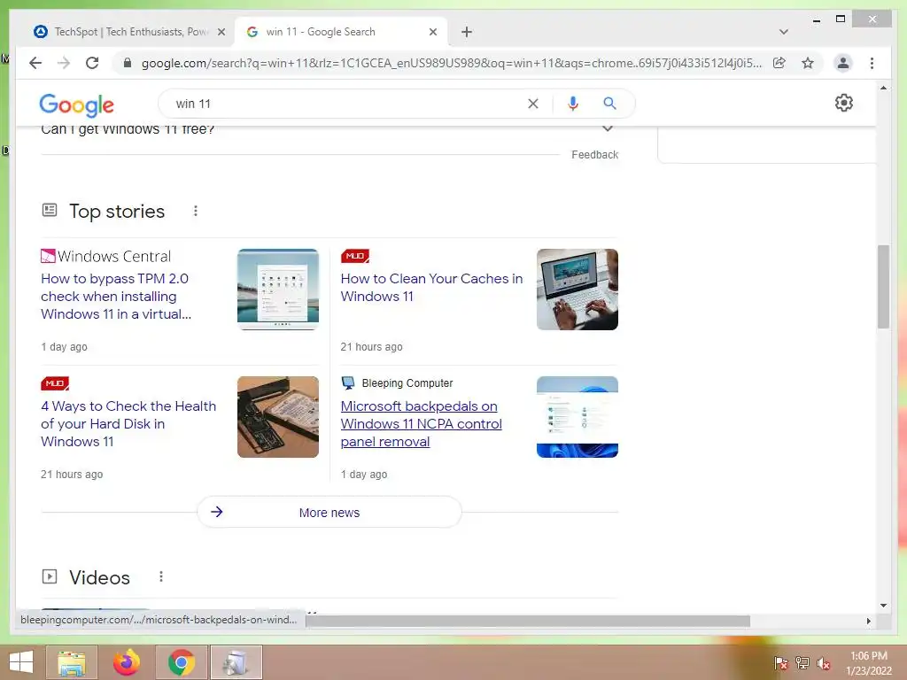The height and width of the screenshot is (680, 907).
Task: Click the Feedback link
Action: (x=594, y=154)
